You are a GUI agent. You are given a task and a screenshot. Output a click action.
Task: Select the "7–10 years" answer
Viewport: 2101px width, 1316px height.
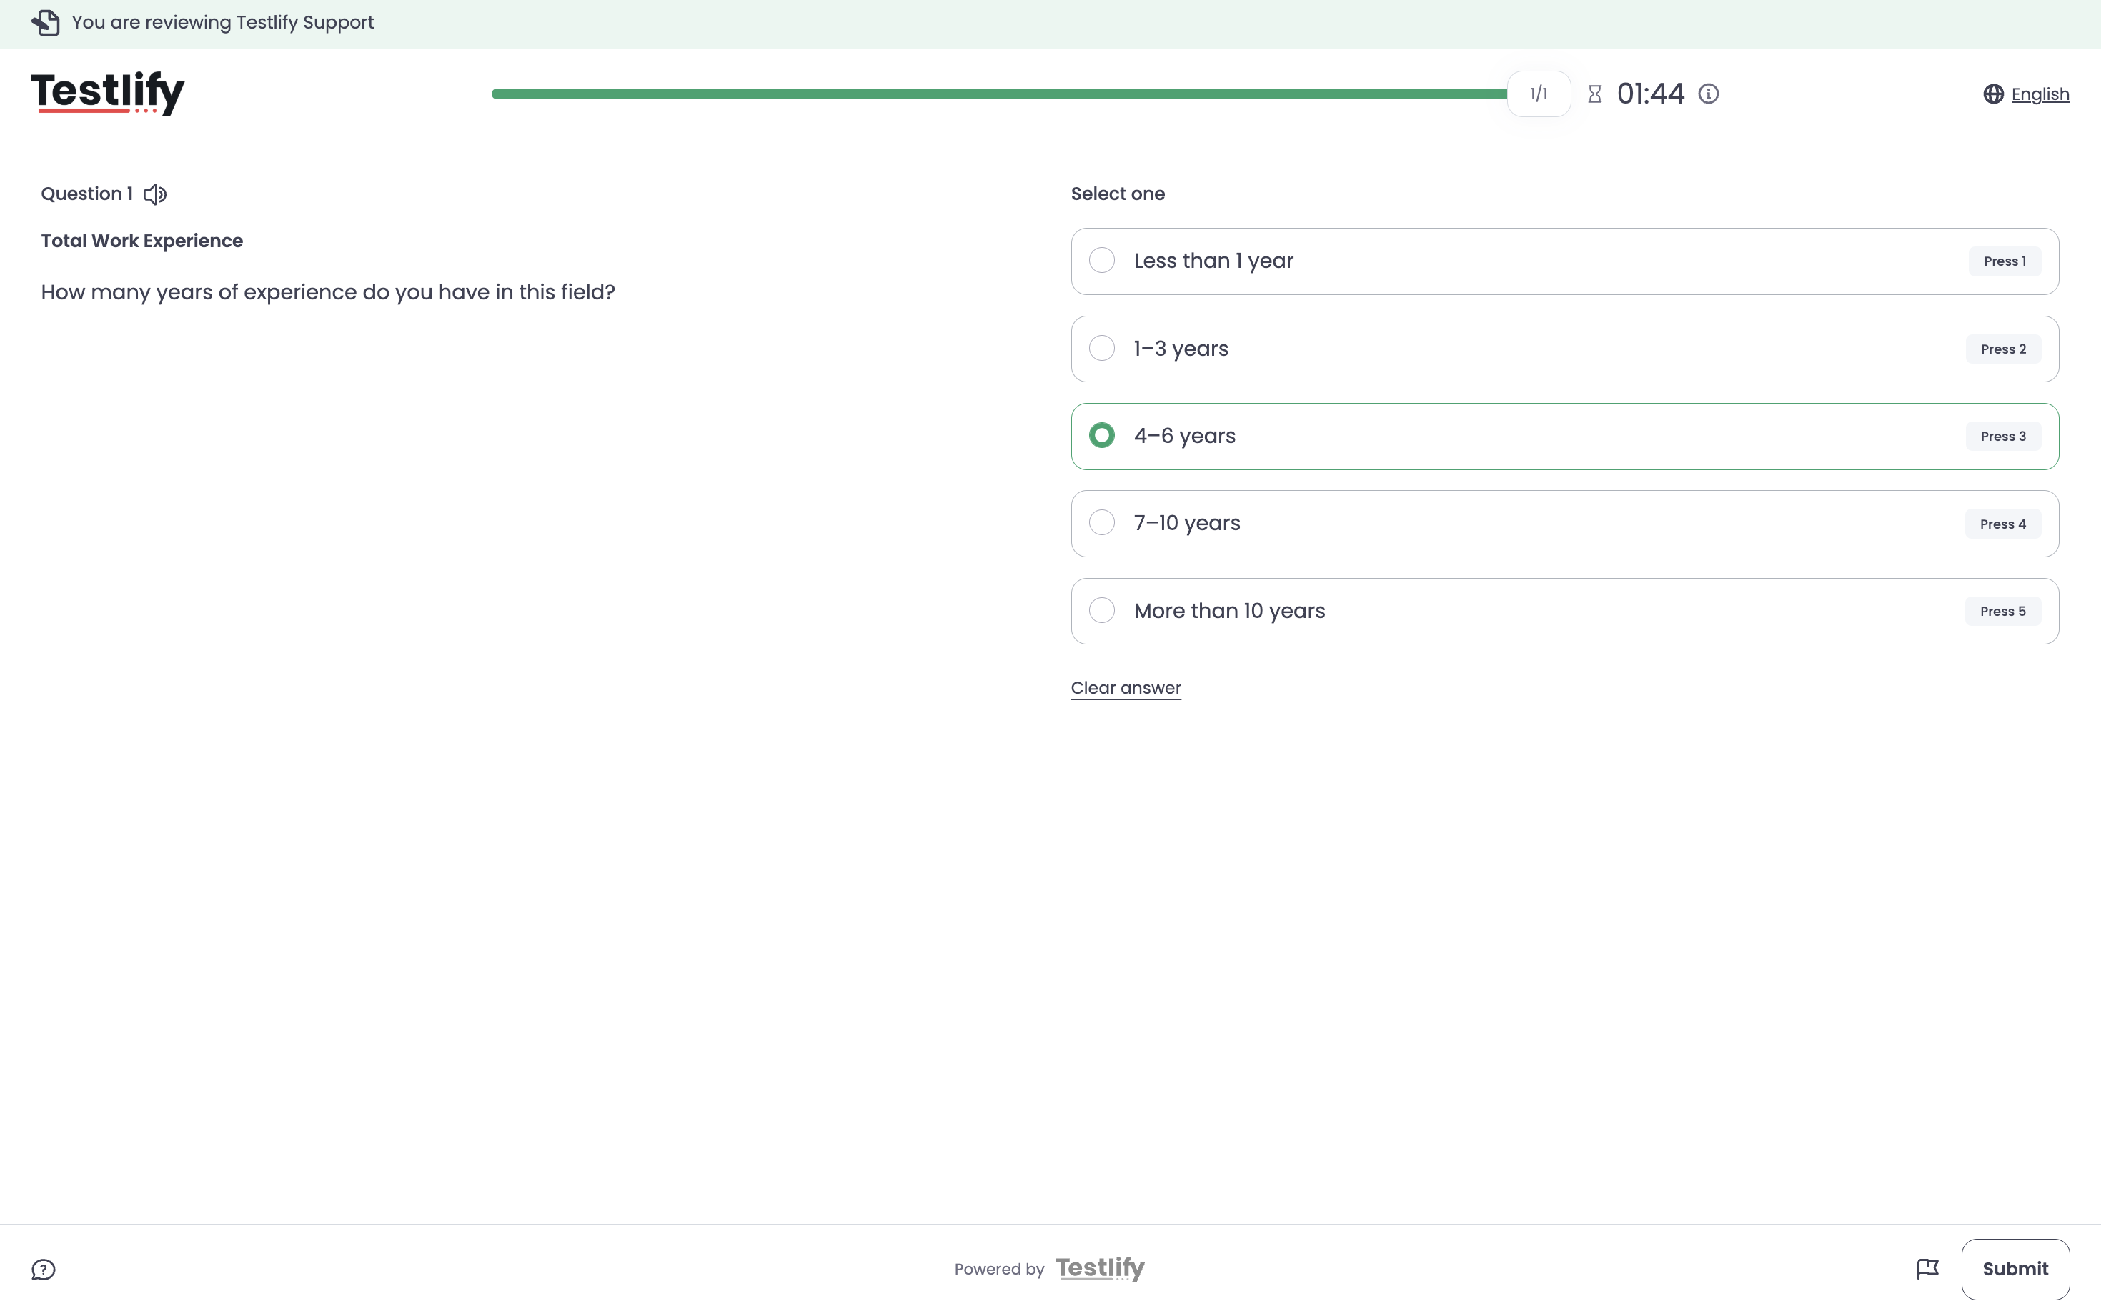(x=1565, y=523)
